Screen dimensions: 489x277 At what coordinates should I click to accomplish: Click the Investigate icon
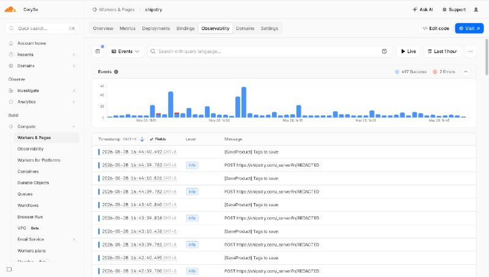tap(11, 90)
